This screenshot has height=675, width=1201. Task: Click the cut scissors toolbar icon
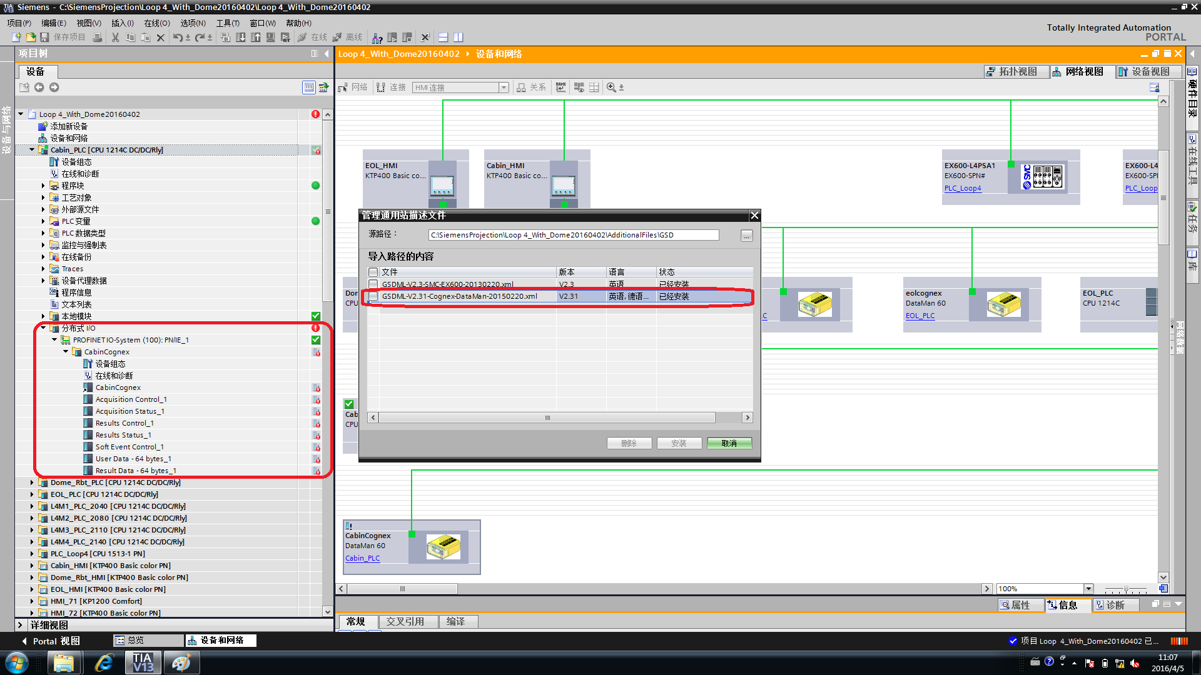tap(115, 37)
